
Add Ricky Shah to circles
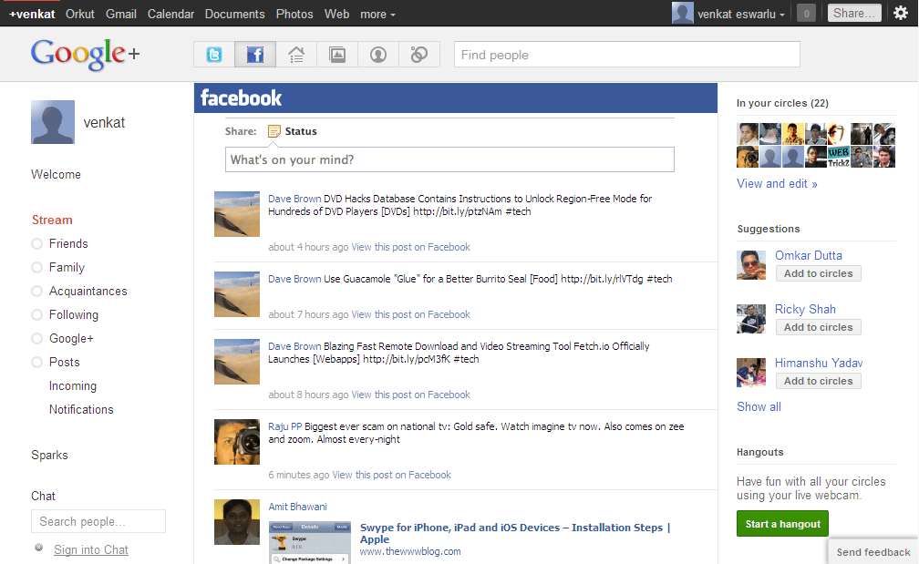[818, 327]
